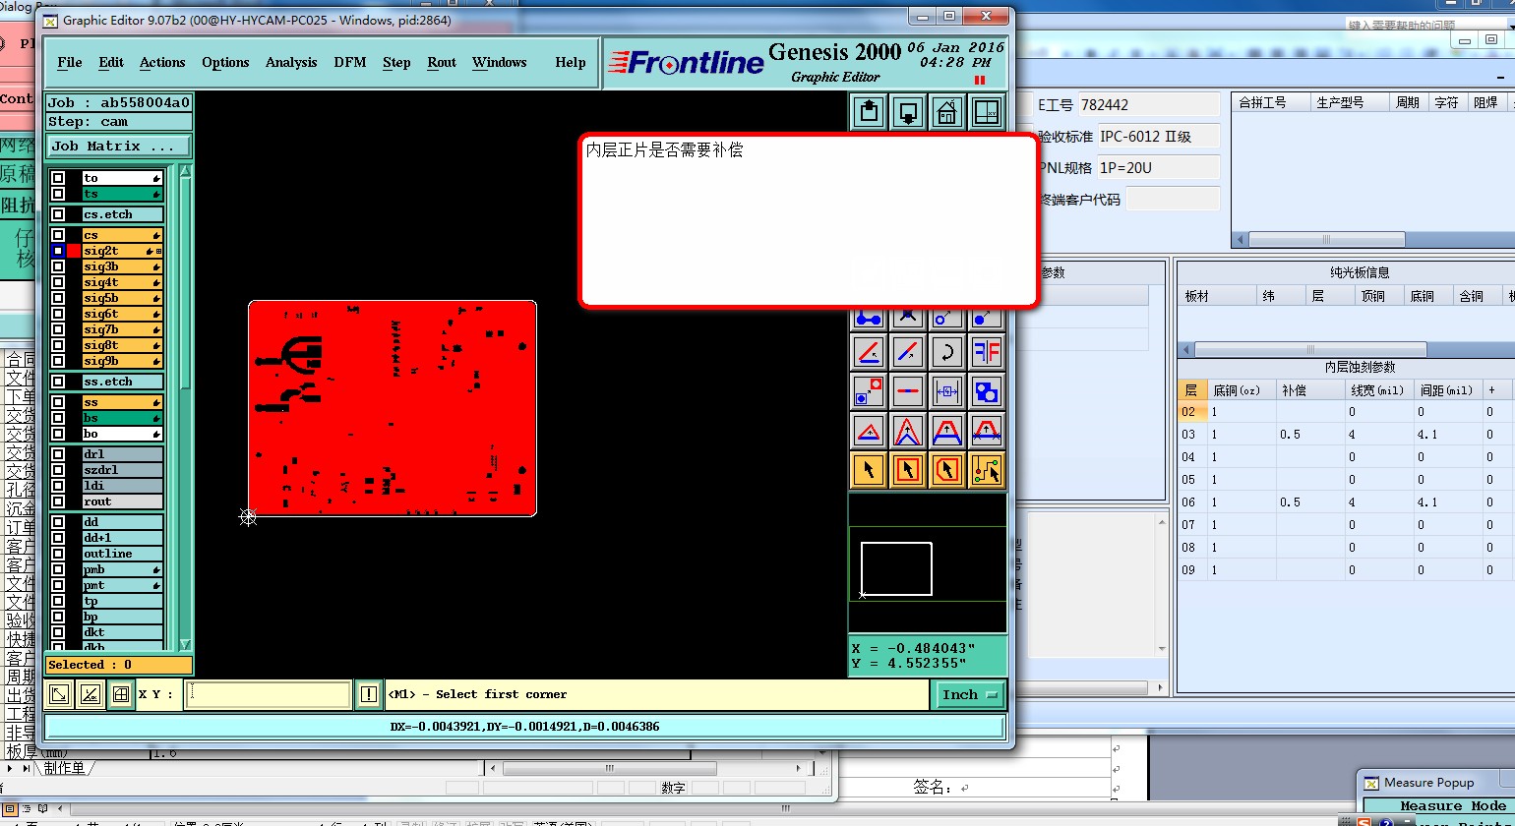
Task: Switch to the 制作单 sheet tab
Action: click(64, 768)
